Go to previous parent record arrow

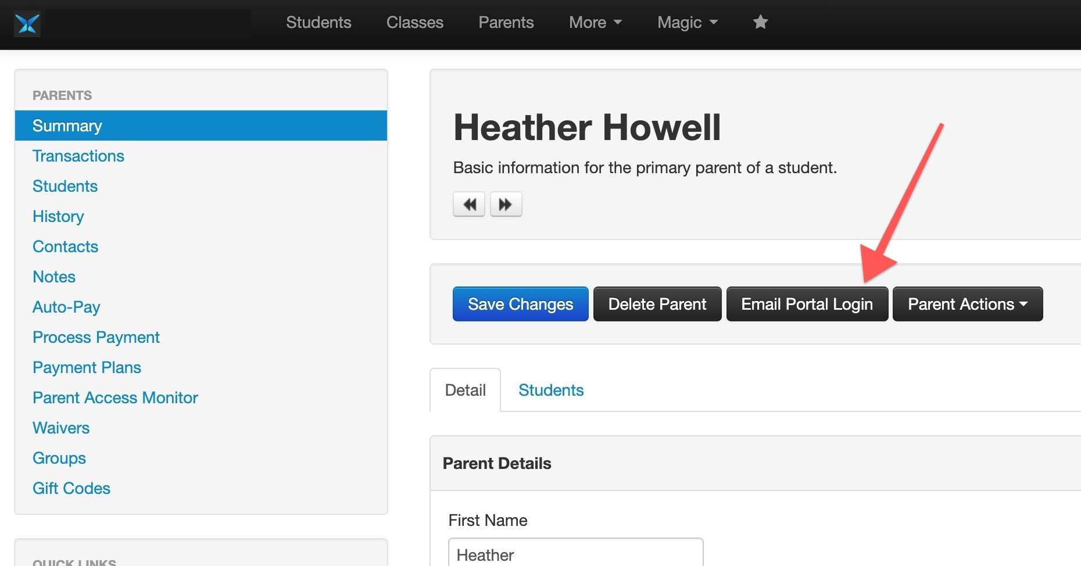(x=469, y=205)
